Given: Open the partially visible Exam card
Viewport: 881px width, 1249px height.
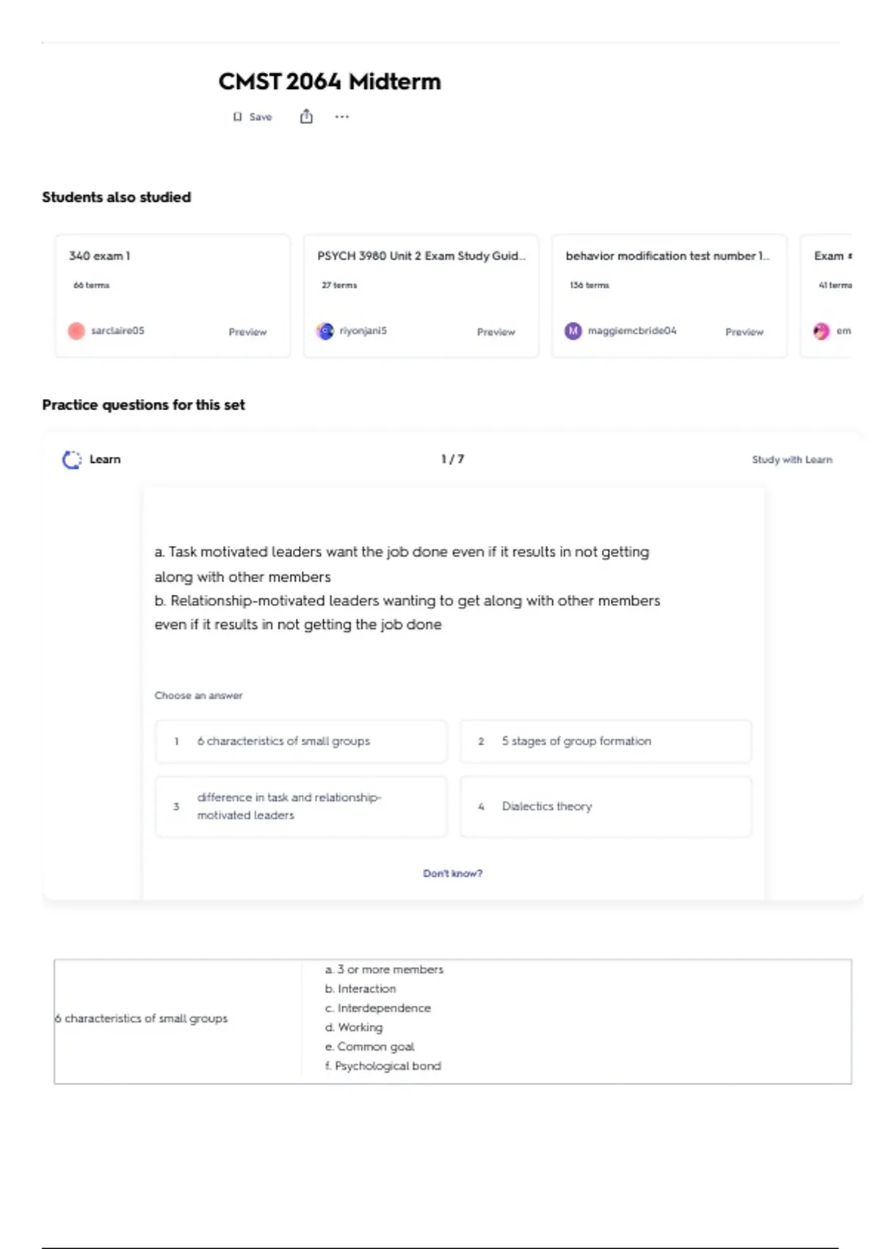Looking at the screenshot, I should tap(827, 296).
